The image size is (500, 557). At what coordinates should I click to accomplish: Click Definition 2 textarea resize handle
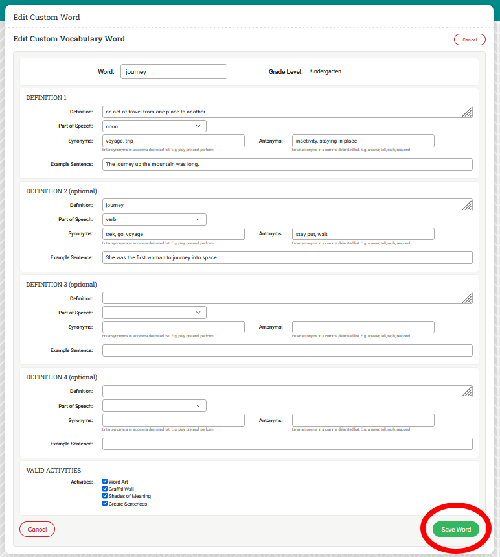[x=467, y=206]
